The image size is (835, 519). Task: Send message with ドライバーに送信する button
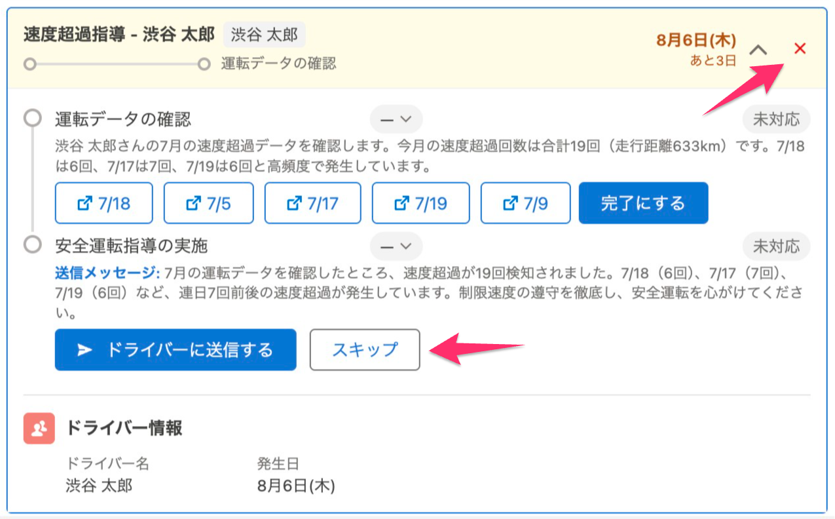(176, 350)
